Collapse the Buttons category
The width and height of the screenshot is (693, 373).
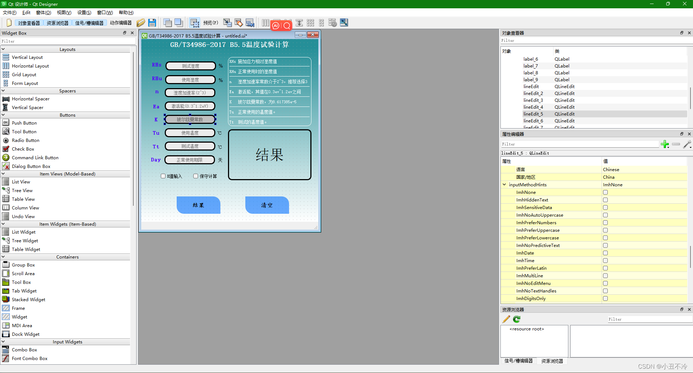3,115
